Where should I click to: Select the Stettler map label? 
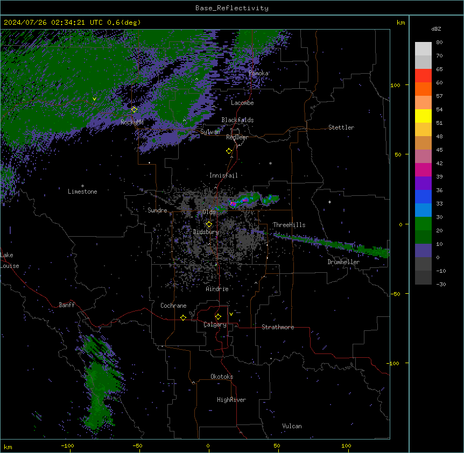coord(341,128)
